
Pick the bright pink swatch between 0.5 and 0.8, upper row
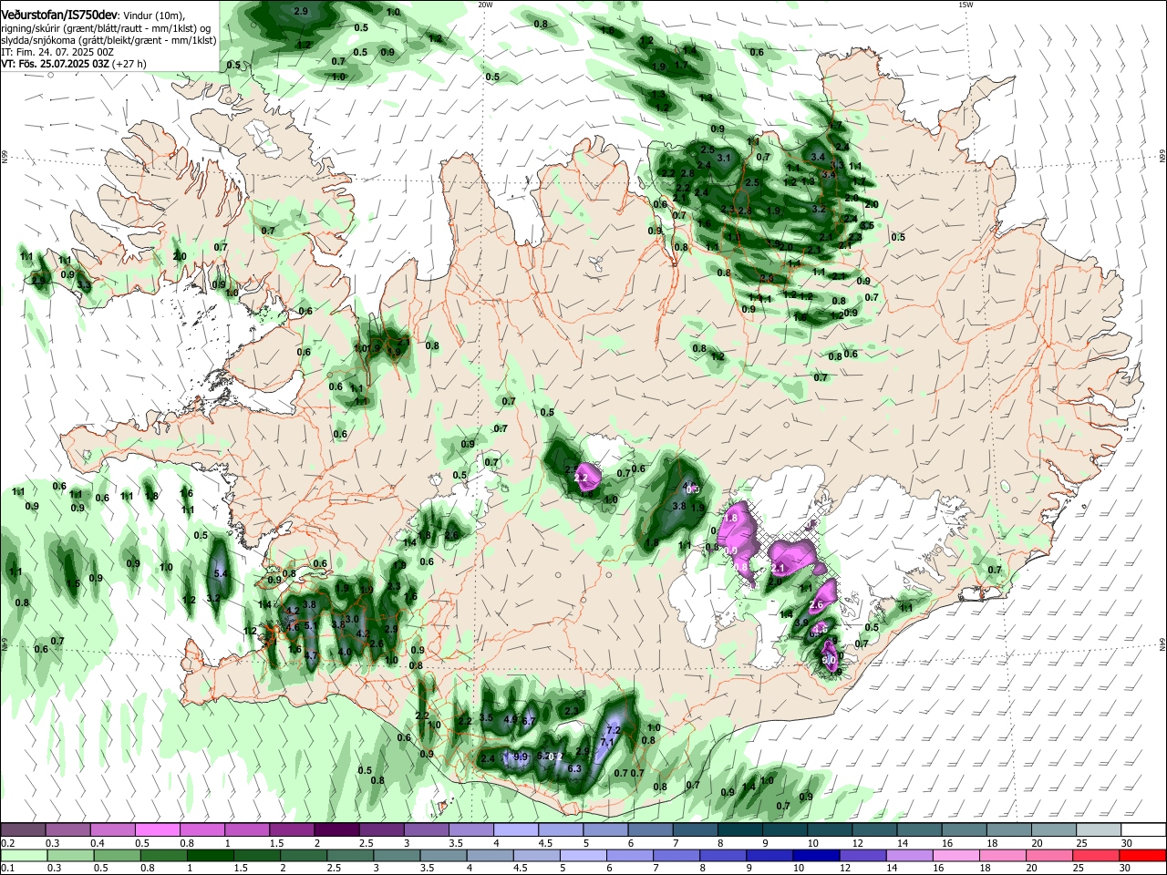[157, 829]
